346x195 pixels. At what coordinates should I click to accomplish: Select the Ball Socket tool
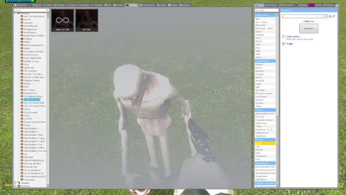coord(265,25)
